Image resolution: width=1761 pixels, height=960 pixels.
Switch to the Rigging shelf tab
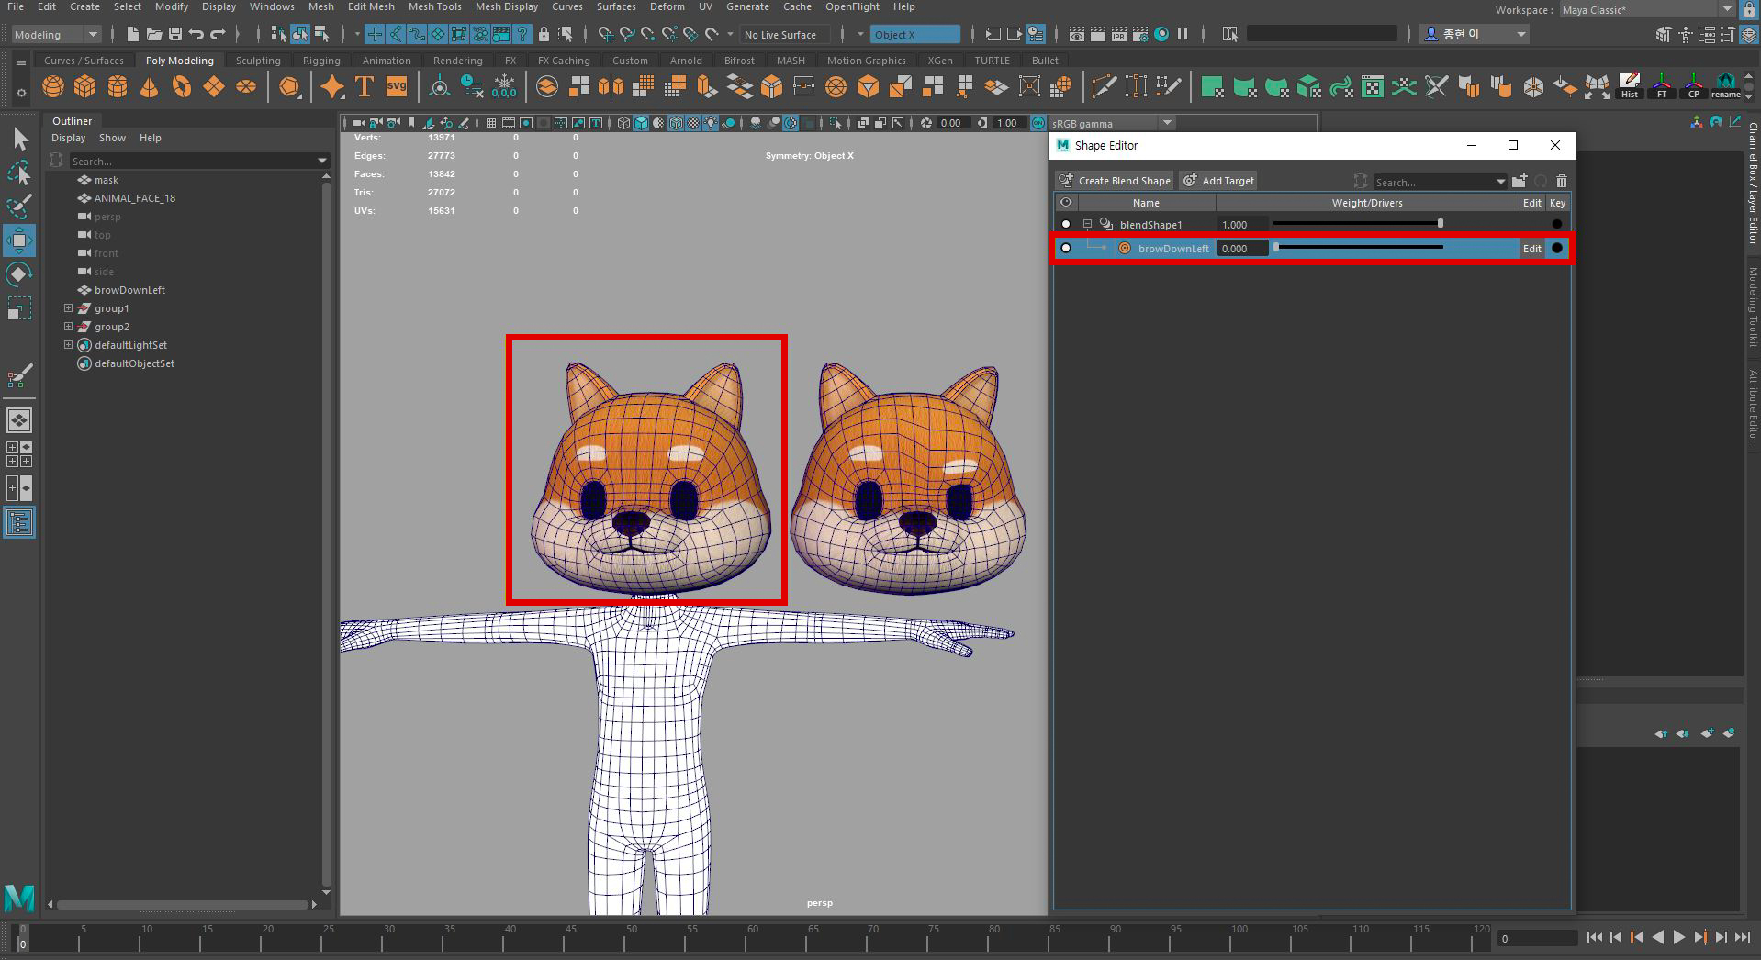321,61
